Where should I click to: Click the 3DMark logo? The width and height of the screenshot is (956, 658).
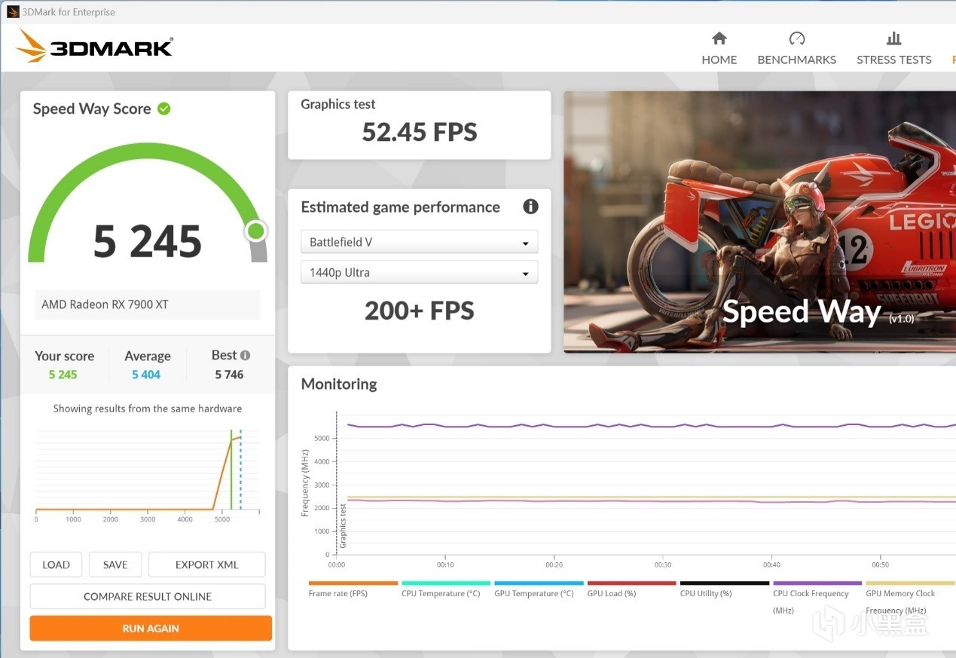(94, 47)
